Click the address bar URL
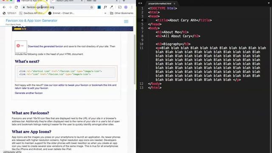The image size is (272, 153). click(40, 7)
